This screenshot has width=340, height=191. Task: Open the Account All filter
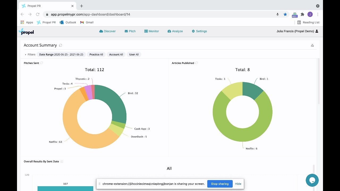[x=116, y=54]
